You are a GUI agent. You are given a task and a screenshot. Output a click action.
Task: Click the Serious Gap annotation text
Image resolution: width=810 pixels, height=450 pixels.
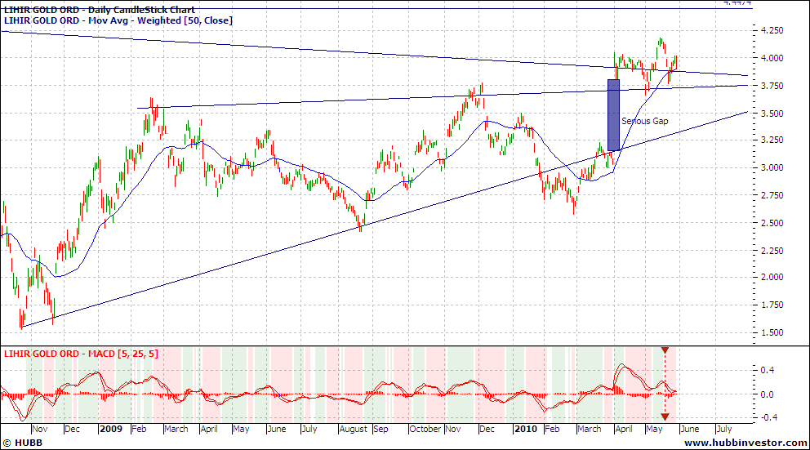(645, 121)
